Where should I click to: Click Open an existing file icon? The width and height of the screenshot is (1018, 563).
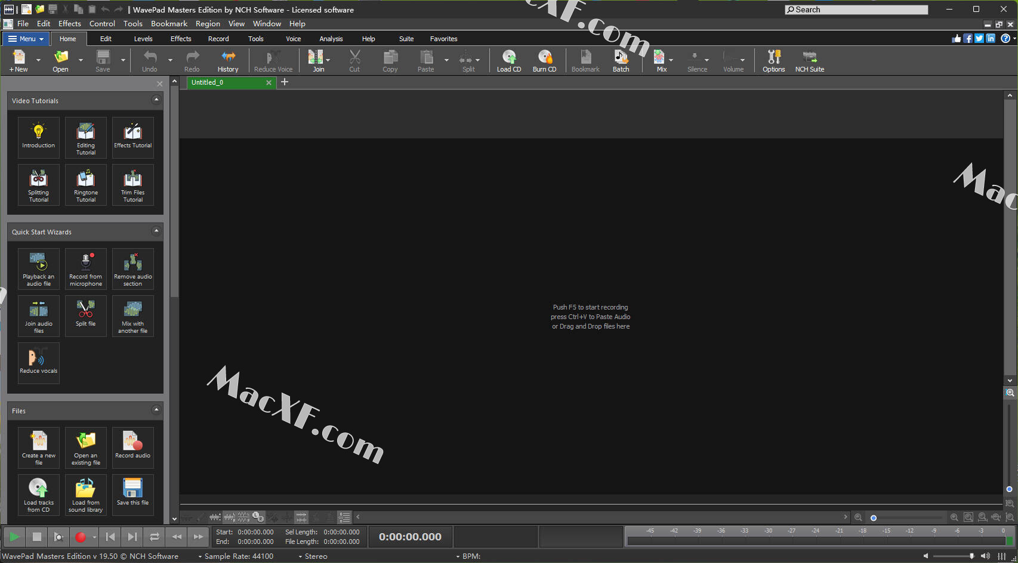(86, 447)
